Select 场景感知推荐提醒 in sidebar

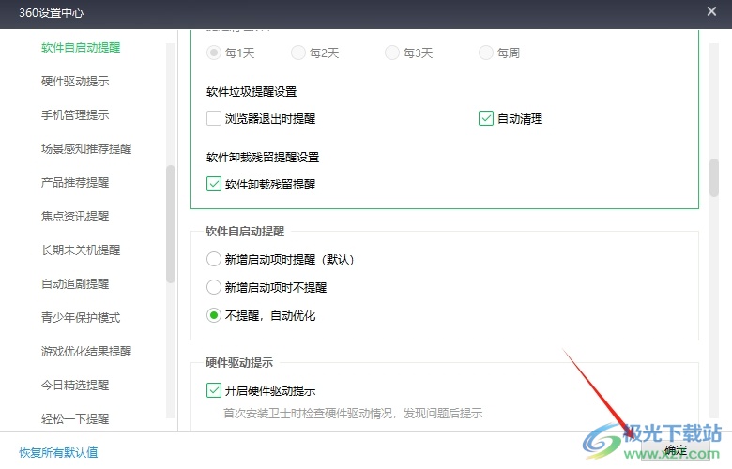(86, 149)
